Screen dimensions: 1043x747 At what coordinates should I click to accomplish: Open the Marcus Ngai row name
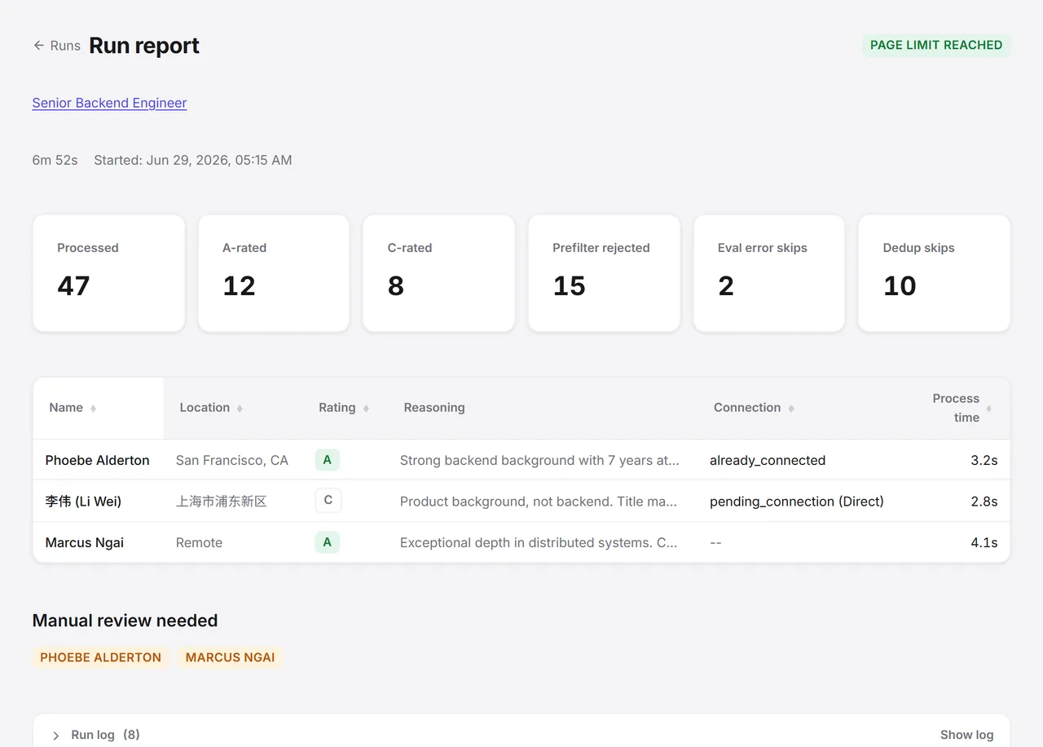(85, 542)
